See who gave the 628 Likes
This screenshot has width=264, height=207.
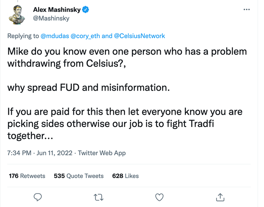[125, 176]
